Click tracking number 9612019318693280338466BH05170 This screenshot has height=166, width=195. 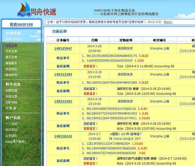112,56
